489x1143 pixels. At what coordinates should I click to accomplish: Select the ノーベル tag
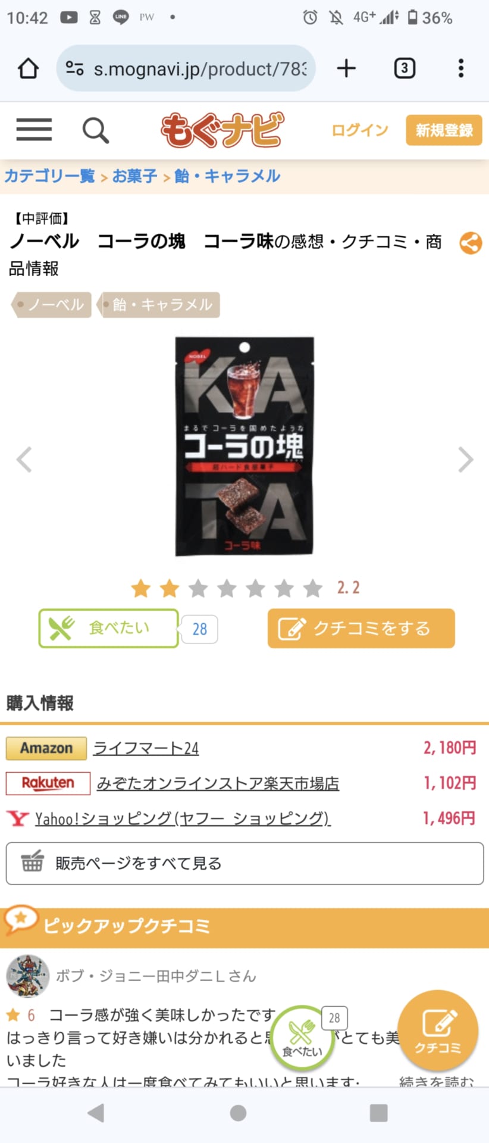(52, 305)
